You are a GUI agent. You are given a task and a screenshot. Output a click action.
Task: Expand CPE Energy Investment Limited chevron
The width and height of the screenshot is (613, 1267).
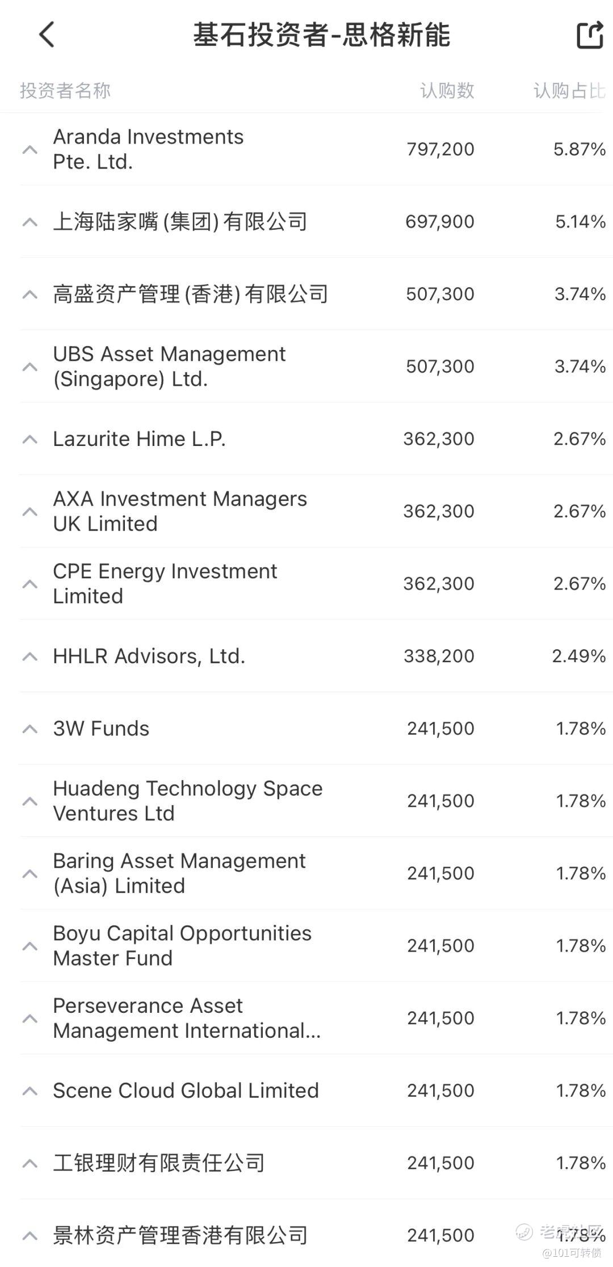click(x=30, y=584)
